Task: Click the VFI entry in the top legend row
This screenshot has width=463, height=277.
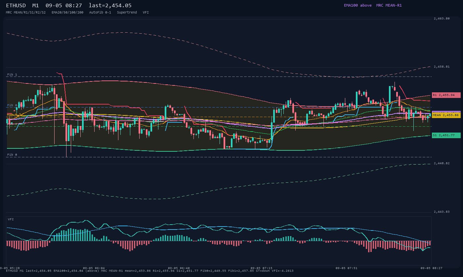Action: [x=146, y=12]
